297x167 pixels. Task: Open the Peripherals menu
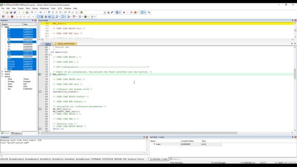point(45,8)
